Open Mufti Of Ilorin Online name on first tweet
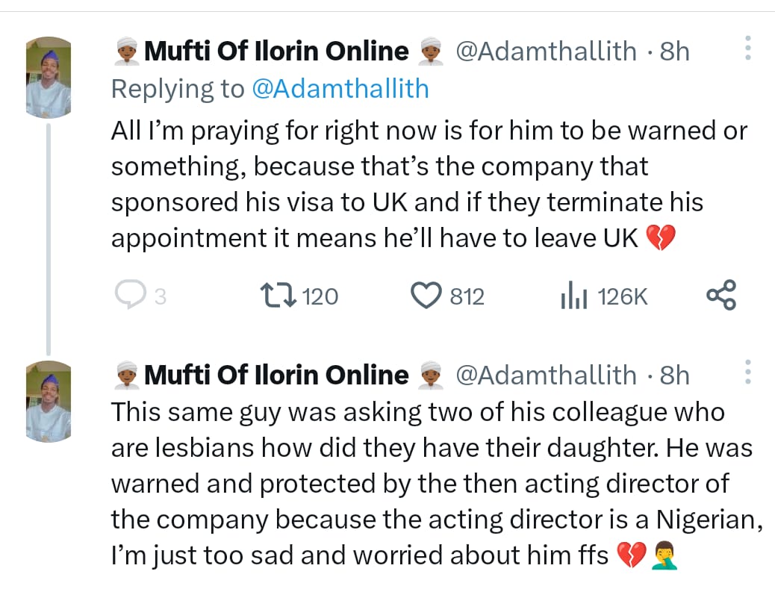Viewport: 775px width, 592px height. 276,52
